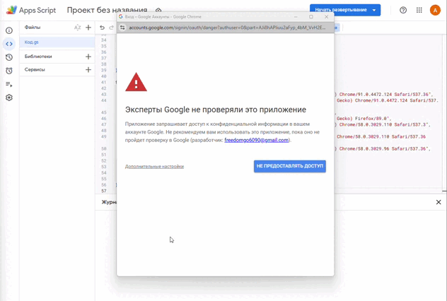Open Triggers alarm clock icon

tap(9, 71)
